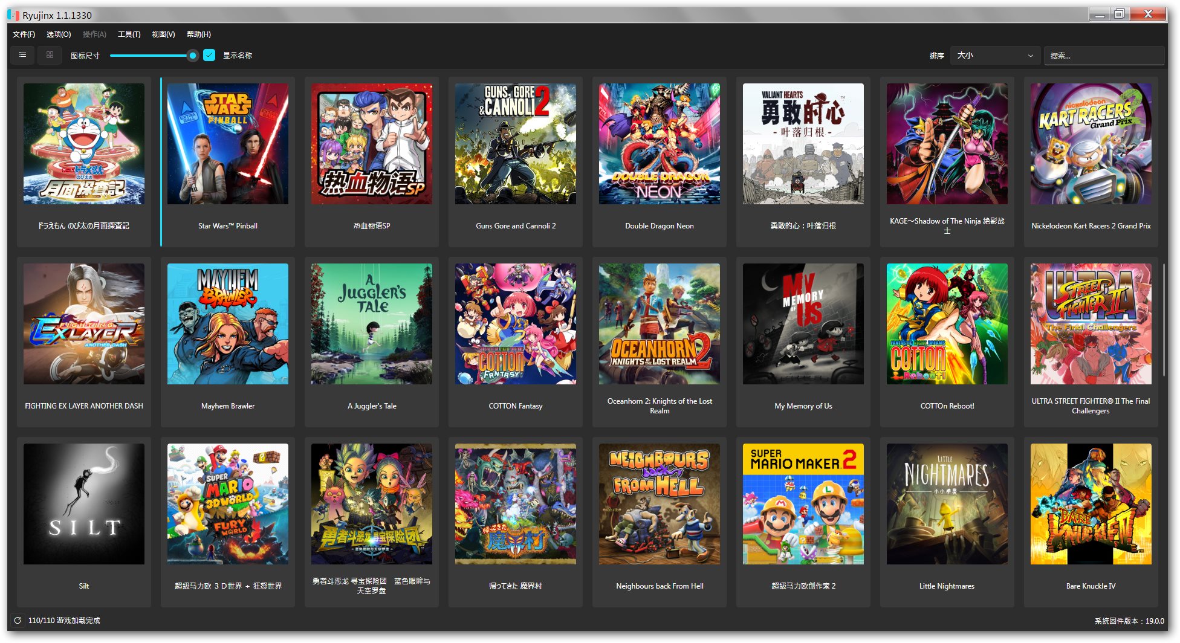Viewport: 1180px width, 643px height.
Task: Select the My Memory of Us cover
Action: click(x=803, y=324)
